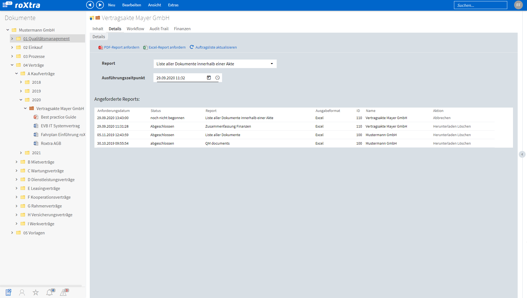The image size is (527, 298).
Task: Request a PDF report via the PDF icon
Action: coord(100,47)
